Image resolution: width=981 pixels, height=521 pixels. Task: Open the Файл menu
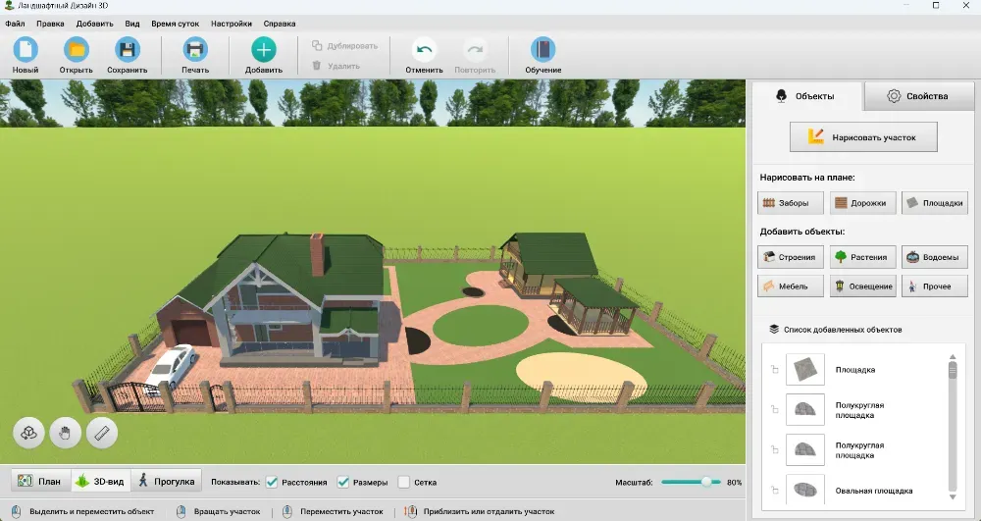point(15,24)
